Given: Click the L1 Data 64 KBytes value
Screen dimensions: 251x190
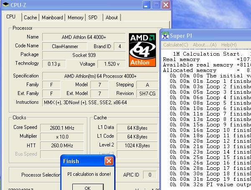Looking at the screenshot, I should coord(137,128).
